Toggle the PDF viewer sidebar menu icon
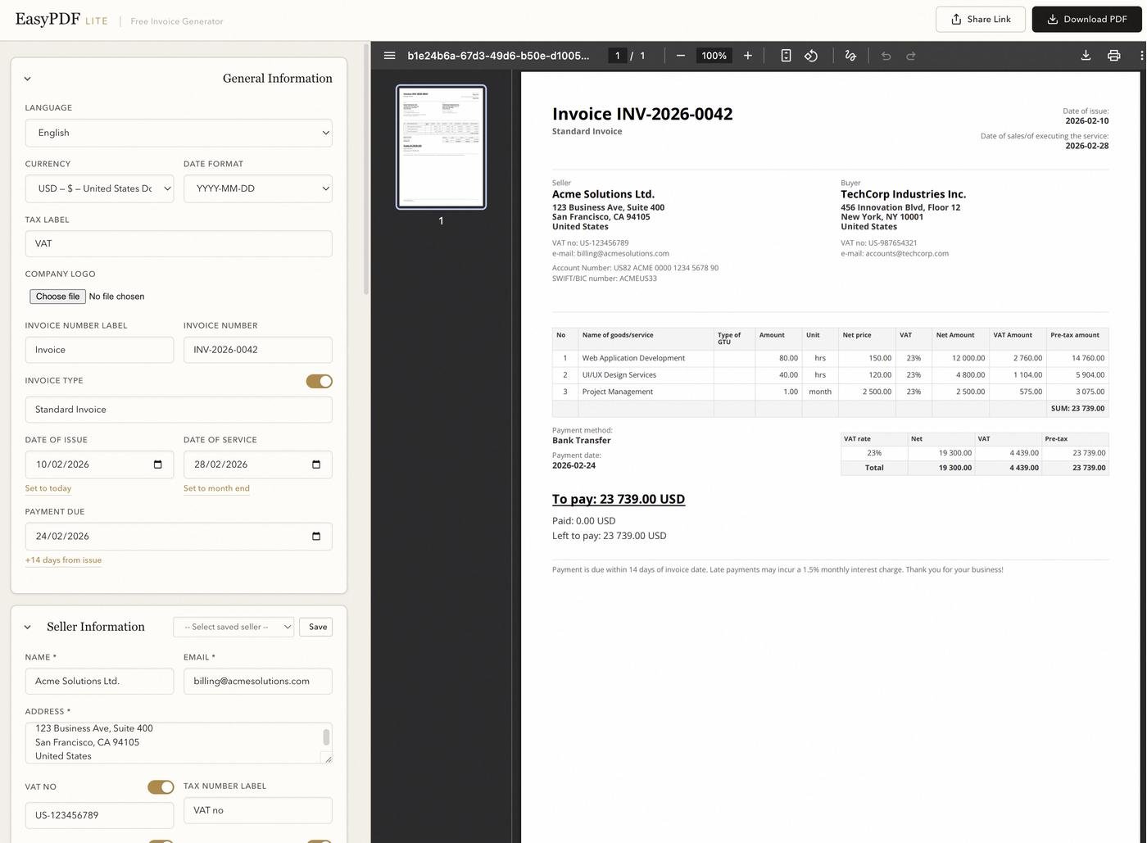Viewport: 1147px width, 843px height. click(389, 56)
